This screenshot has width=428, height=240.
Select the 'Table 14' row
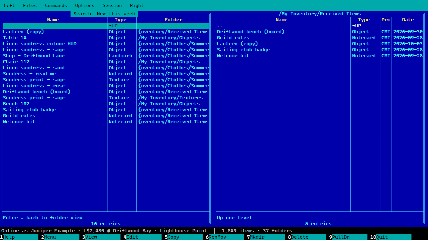coord(106,38)
